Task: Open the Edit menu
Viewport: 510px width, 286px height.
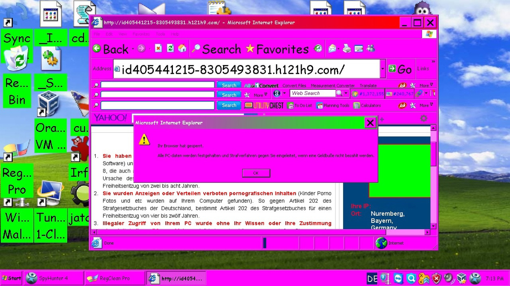Action: pos(109,34)
